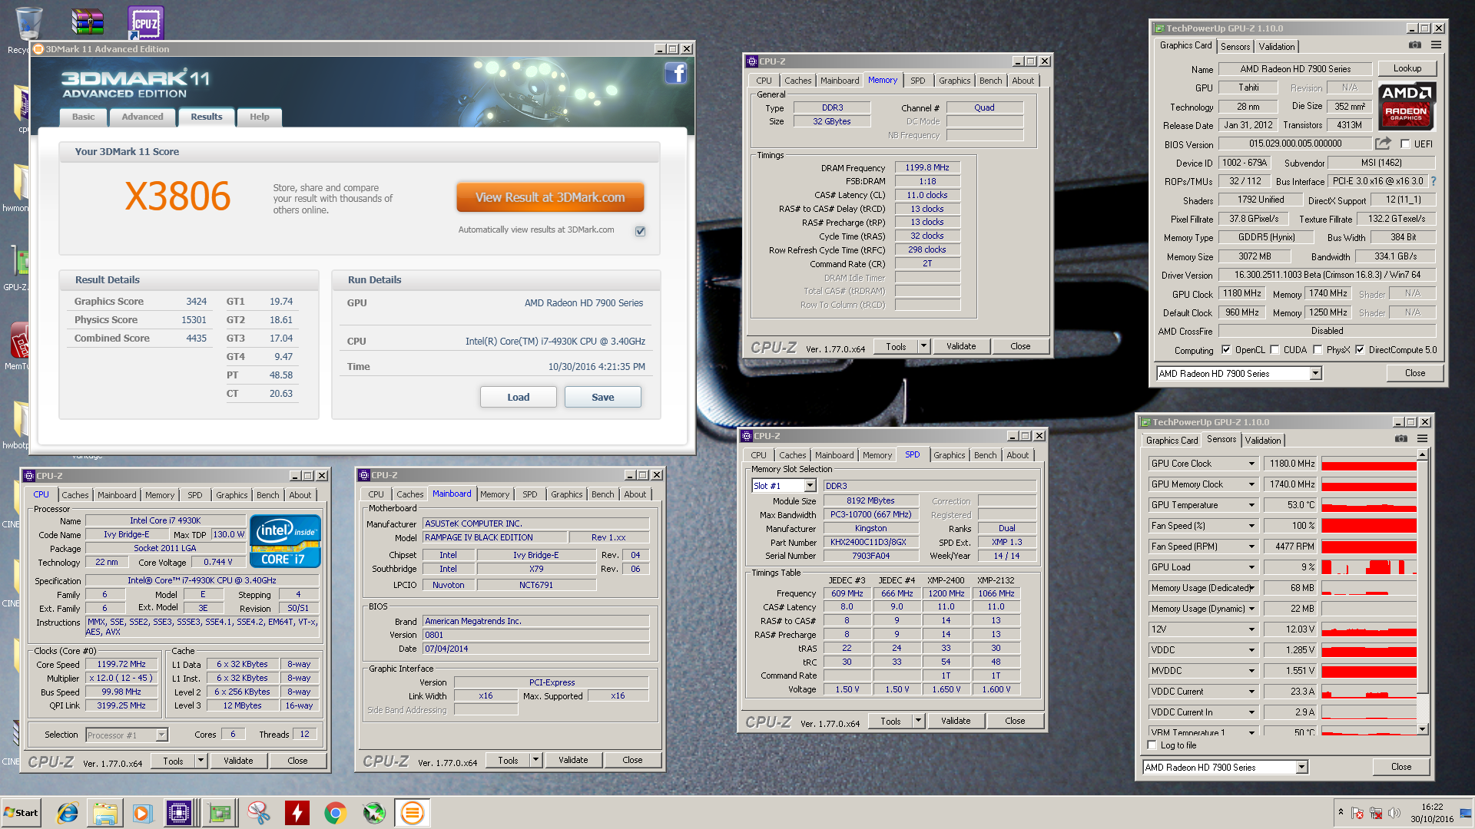The height and width of the screenshot is (829, 1475).
Task: Click the Load button in 3DMark 11
Action: coord(518,397)
